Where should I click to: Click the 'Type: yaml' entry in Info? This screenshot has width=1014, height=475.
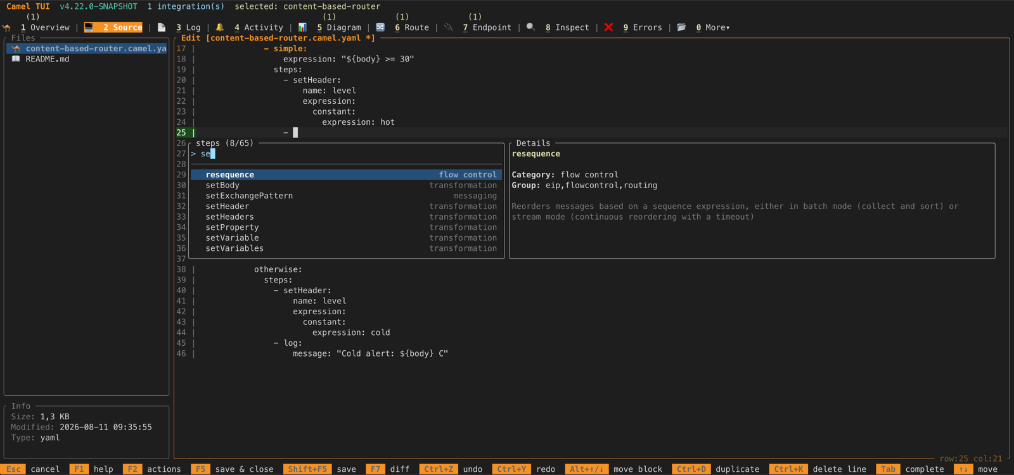coord(35,438)
